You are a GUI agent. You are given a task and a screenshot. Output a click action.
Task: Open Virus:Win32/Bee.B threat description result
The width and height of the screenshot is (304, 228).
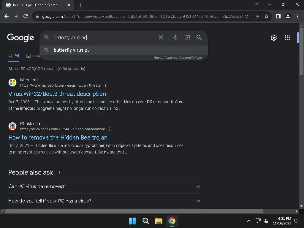(x=57, y=94)
